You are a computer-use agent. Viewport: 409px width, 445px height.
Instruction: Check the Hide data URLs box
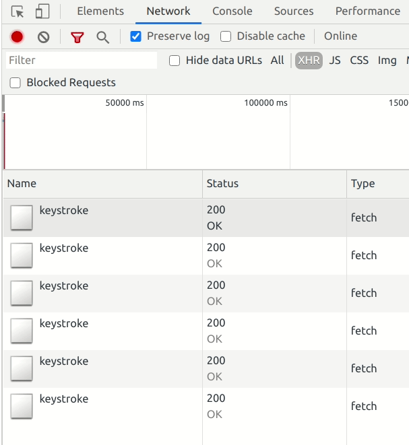click(175, 61)
